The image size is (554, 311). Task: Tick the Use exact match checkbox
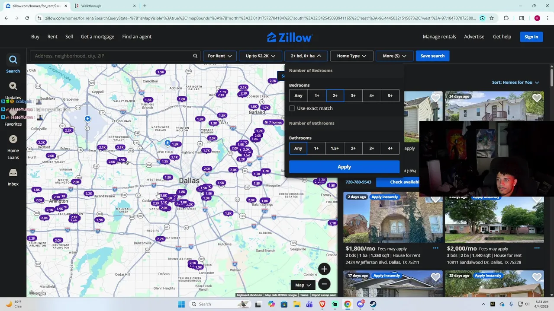click(292, 108)
